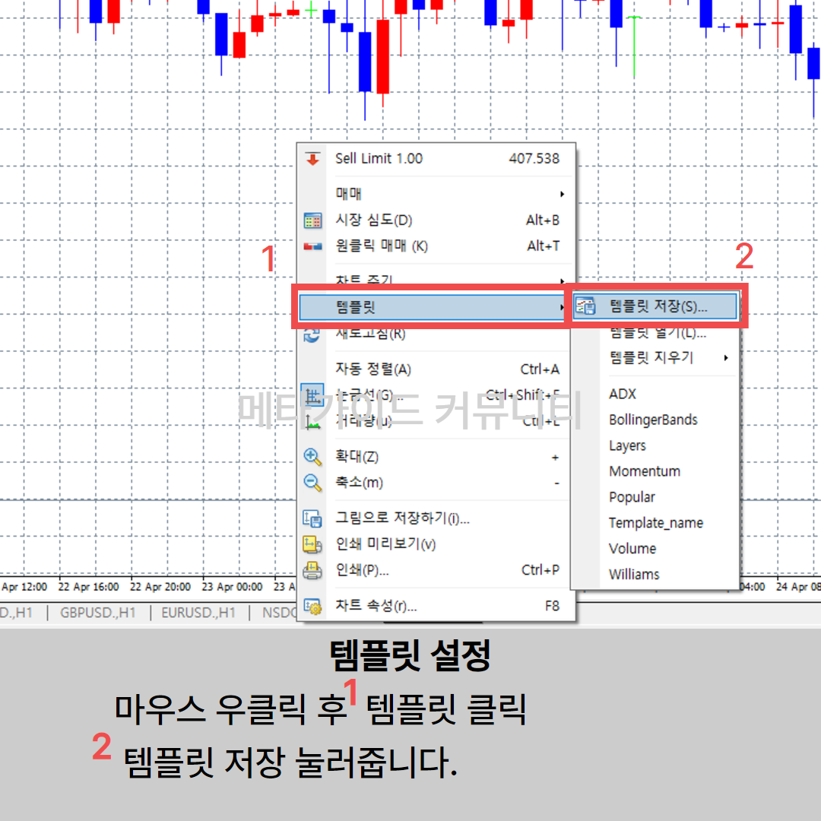
Task: Click the 인쇄 printer icon
Action: (x=312, y=570)
